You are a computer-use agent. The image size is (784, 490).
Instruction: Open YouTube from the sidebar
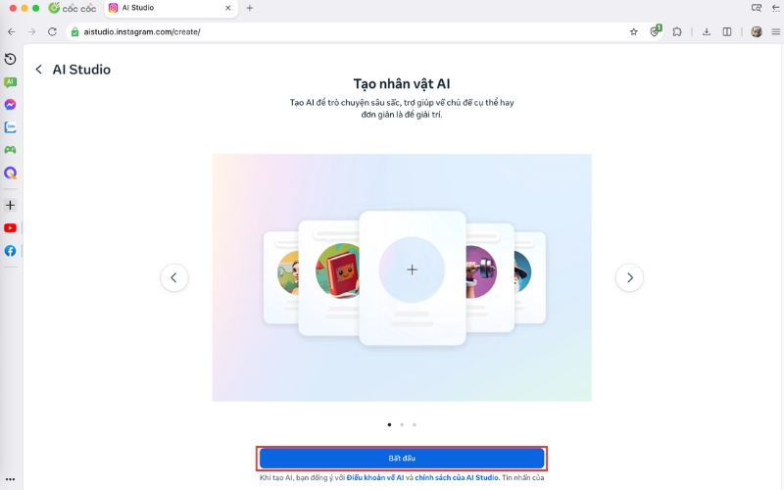10,228
